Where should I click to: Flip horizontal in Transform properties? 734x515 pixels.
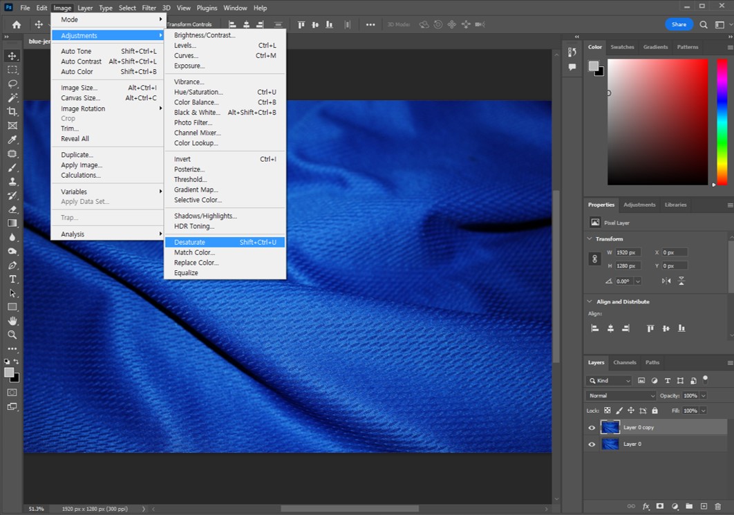point(666,281)
